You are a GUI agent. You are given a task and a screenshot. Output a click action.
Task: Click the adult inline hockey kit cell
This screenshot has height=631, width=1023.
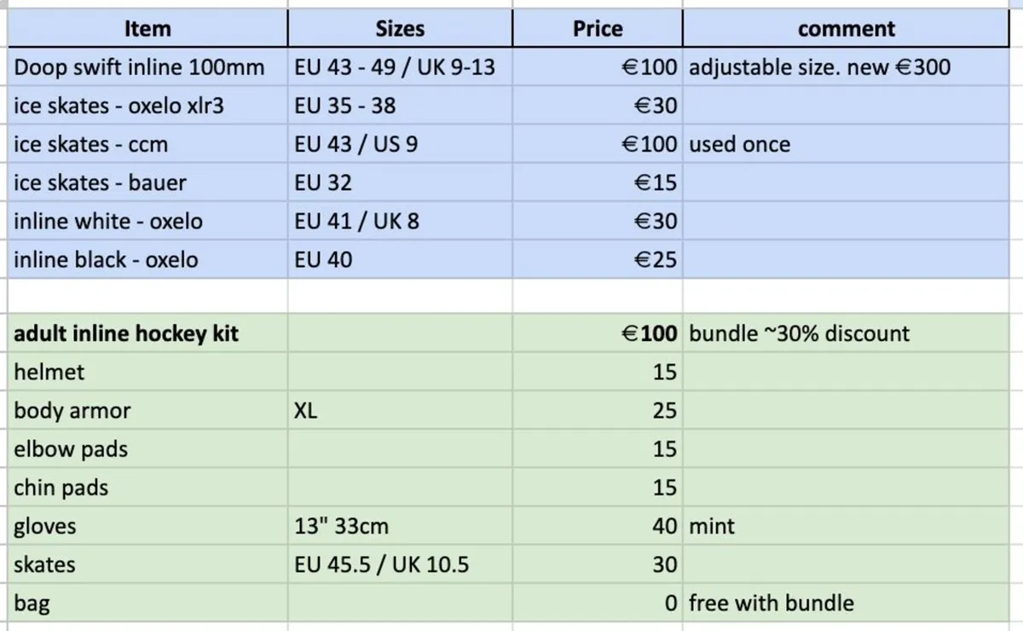(147, 333)
